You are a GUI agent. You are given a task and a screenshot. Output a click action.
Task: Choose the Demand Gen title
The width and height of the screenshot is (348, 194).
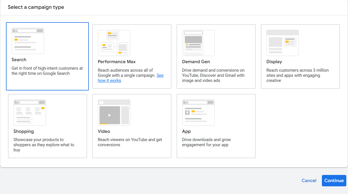point(196,62)
